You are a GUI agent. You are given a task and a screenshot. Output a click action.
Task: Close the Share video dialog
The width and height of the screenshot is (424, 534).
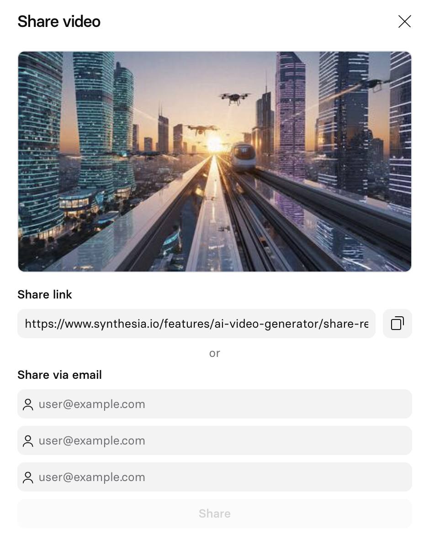pos(404,21)
